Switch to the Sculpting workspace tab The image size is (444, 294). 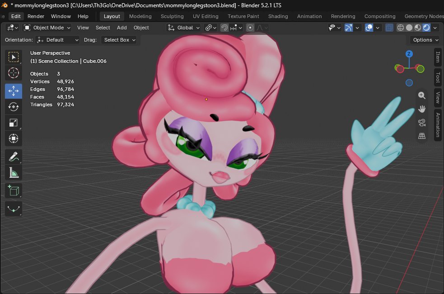point(172,16)
